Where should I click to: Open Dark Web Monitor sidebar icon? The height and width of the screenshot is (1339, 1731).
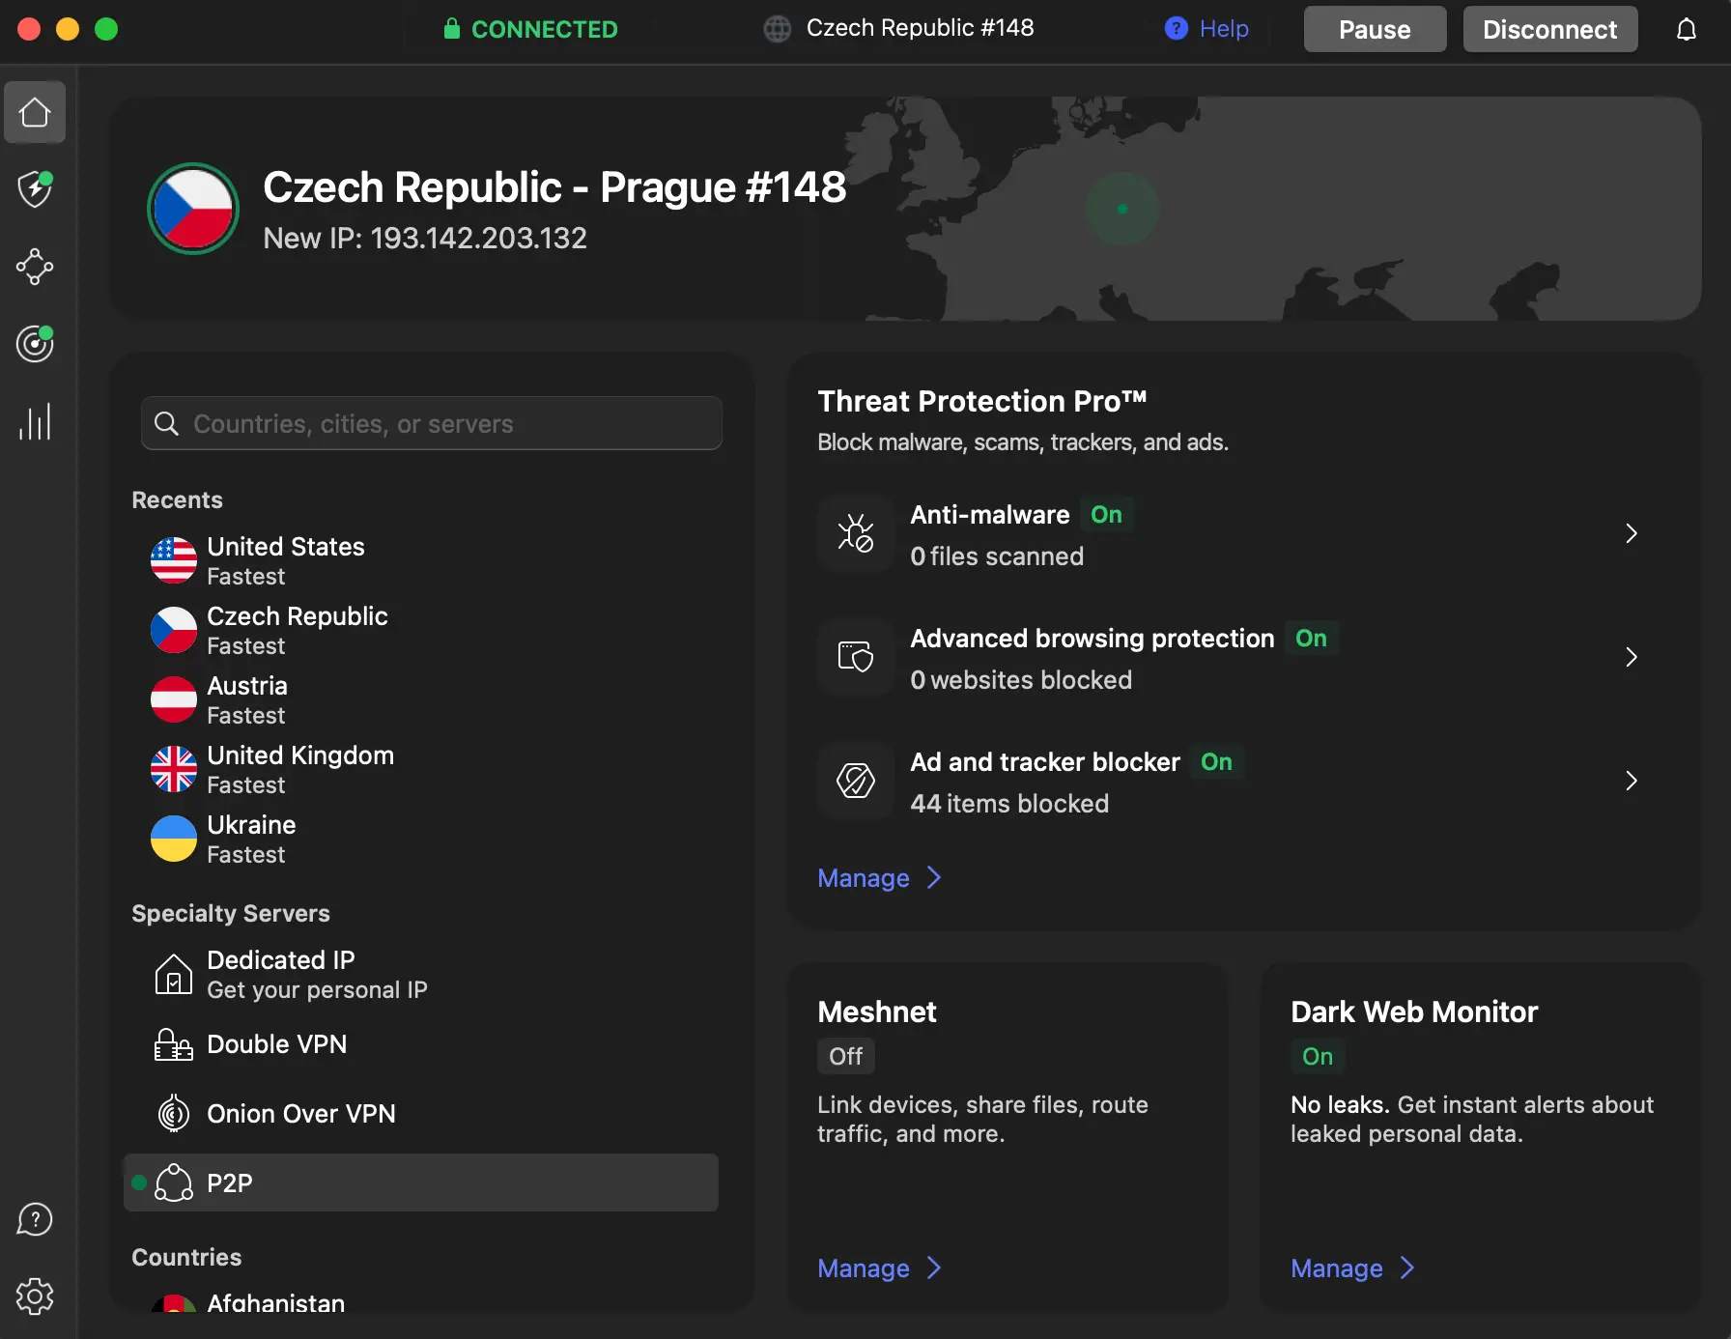35,344
